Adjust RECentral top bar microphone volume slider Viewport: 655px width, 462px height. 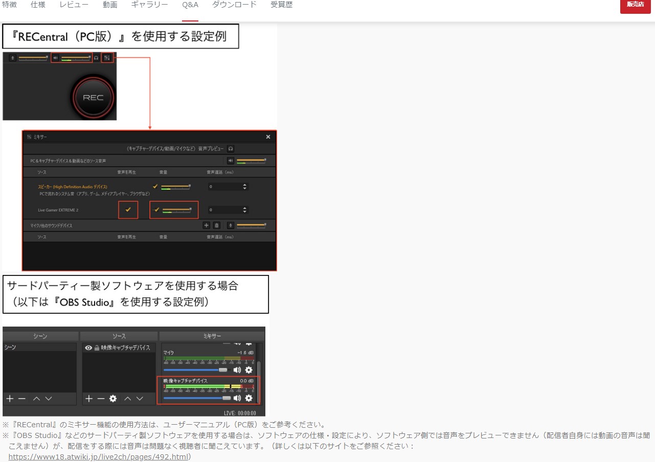coord(33,58)
